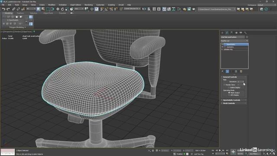Open Reference Coordinate System View dropdown

click(79, 9)
